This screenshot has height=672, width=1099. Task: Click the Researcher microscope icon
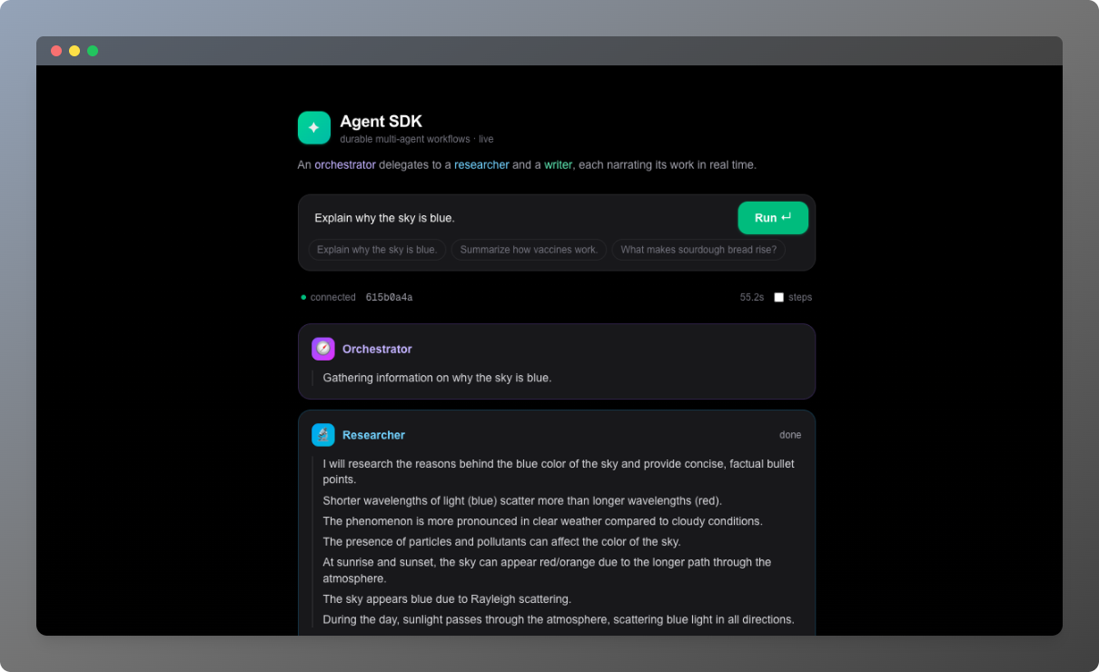click(323, 435)
